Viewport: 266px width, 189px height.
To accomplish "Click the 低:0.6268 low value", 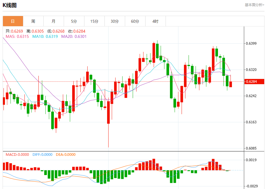I will point(56,31).
